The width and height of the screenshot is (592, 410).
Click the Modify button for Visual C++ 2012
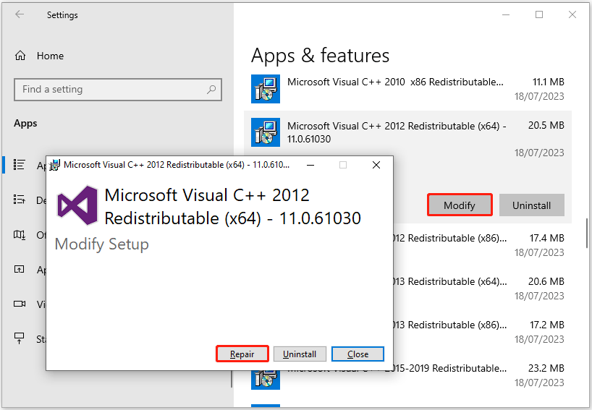point(460,205)
